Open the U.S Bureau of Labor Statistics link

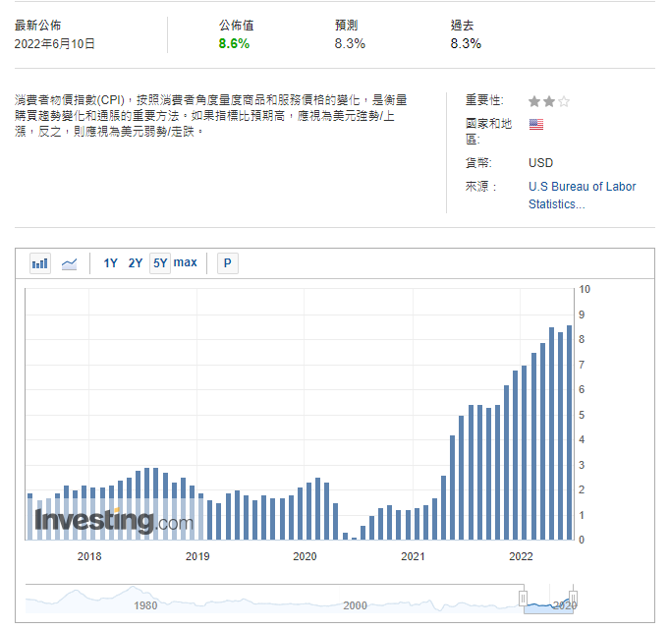(582, 196)
